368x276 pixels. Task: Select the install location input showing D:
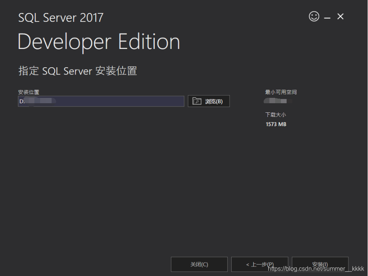(x=101, y=101)
